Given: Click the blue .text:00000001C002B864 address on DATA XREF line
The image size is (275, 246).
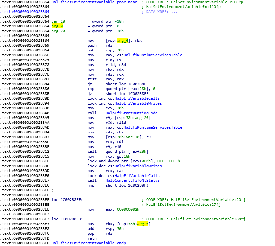Looking at the screenshot, I should (x=25, y=12).
